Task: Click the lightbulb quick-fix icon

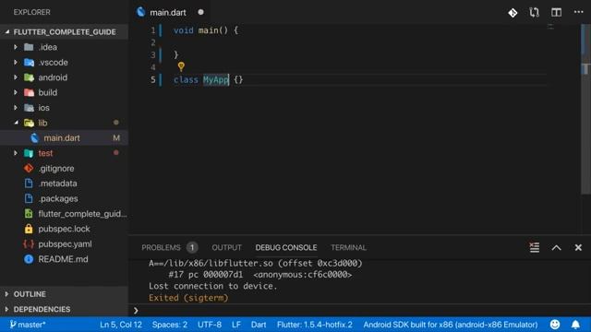Action: 181,66
